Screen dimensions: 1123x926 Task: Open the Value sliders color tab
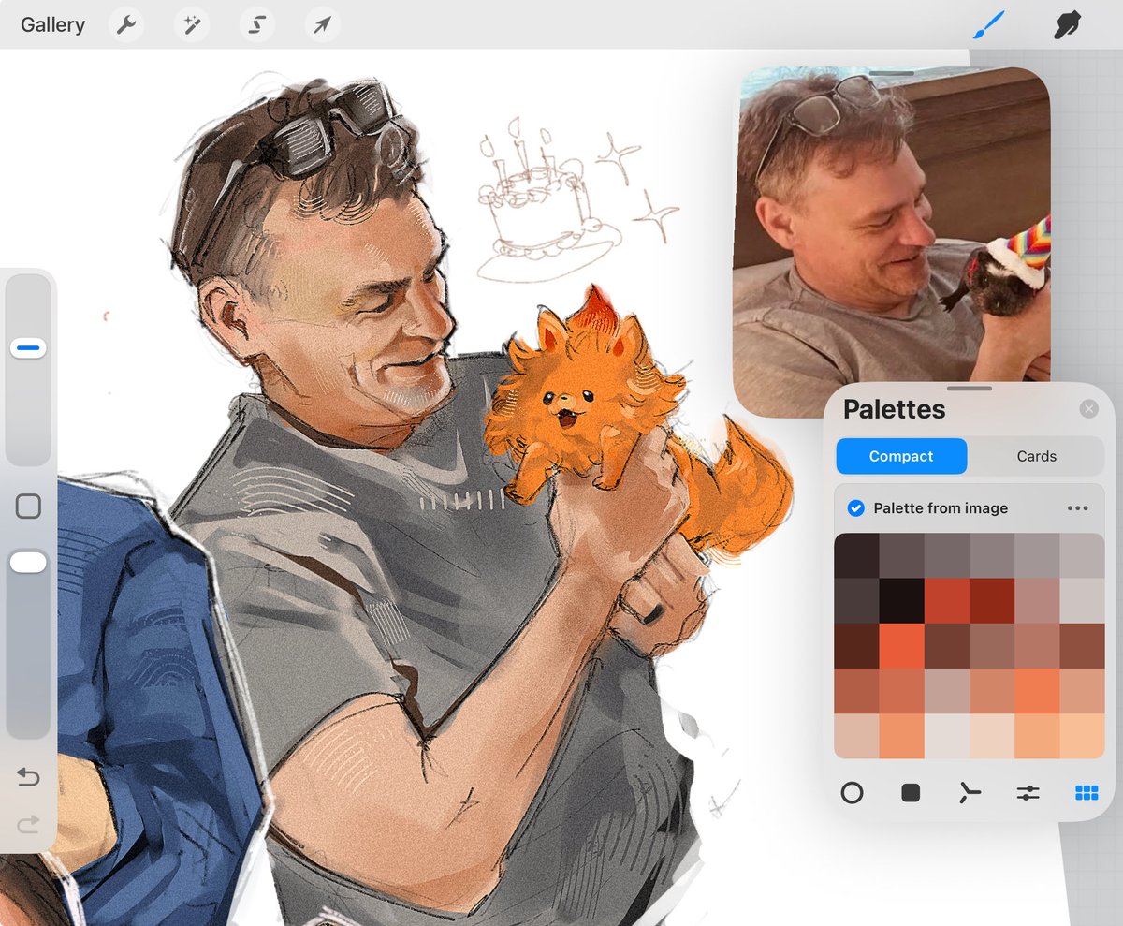click(1028, 793)
